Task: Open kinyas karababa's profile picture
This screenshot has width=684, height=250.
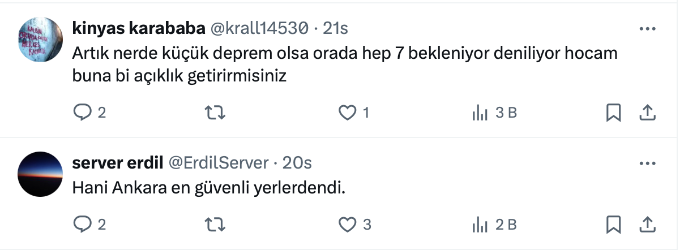Action: (x=40, y=39)
